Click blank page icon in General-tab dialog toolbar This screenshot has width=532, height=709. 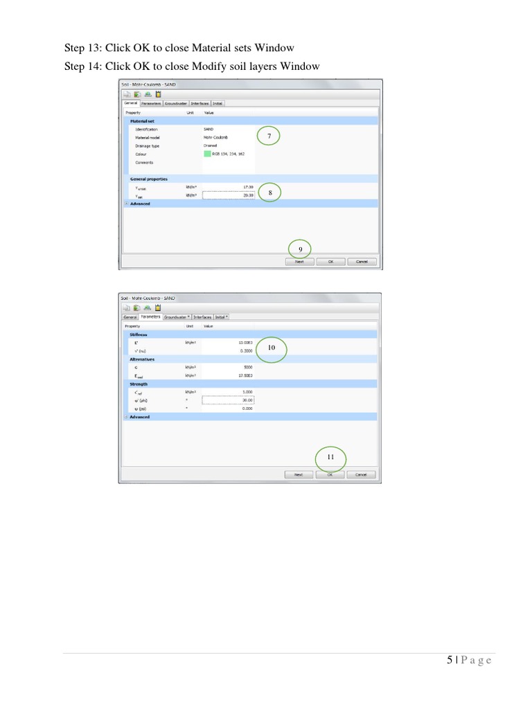pos(127,94)
